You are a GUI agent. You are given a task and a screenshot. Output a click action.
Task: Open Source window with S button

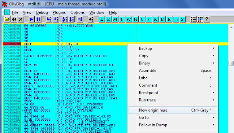pos(182,19)
